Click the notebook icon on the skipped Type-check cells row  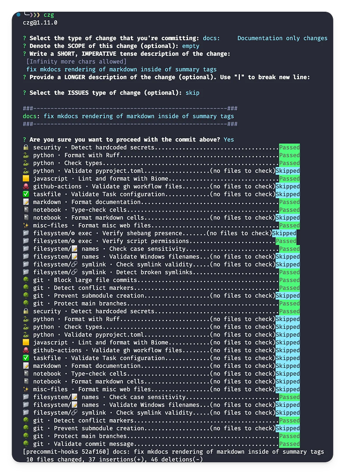(26, 374)
